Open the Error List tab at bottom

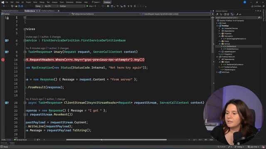point(4,143)
